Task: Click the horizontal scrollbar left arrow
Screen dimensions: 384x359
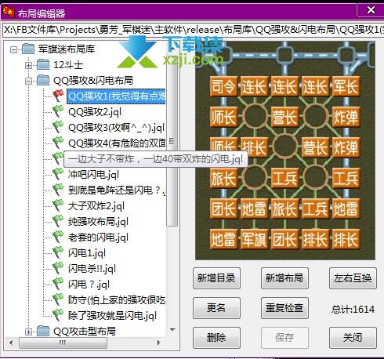Action: coord(11,343)
